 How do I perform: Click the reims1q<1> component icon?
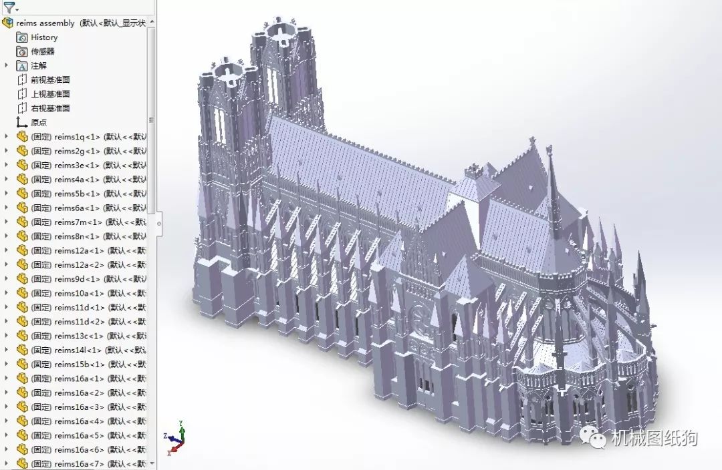pos(22,137)
